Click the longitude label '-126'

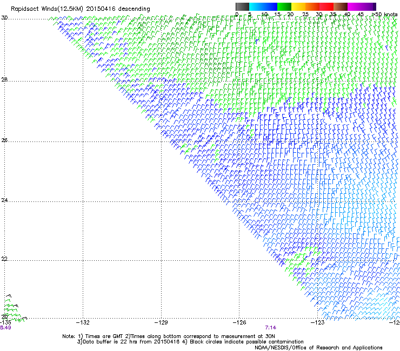coord(239,322)
